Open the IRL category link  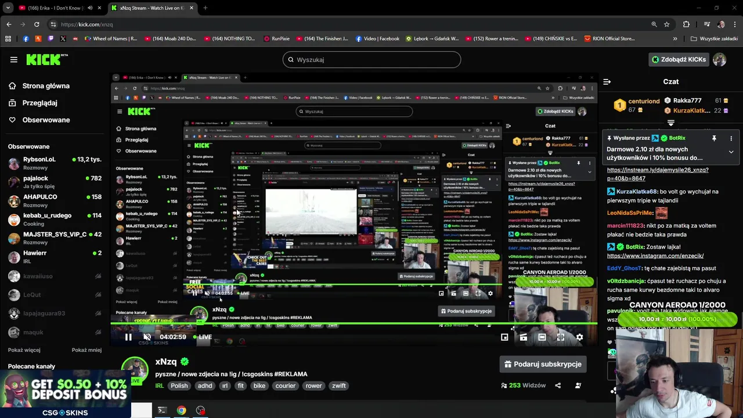[x=160, y=385]
